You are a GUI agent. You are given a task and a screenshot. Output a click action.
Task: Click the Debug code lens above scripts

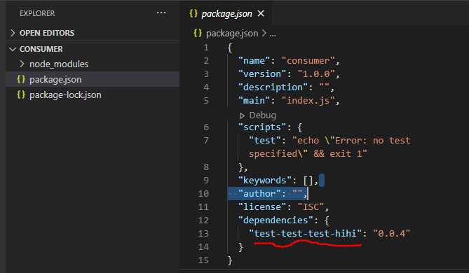(262, 115)
